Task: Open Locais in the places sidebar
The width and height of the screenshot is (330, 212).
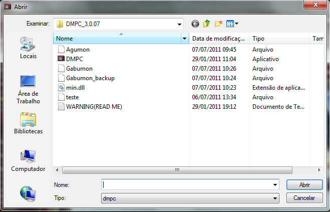Action: 28,48
